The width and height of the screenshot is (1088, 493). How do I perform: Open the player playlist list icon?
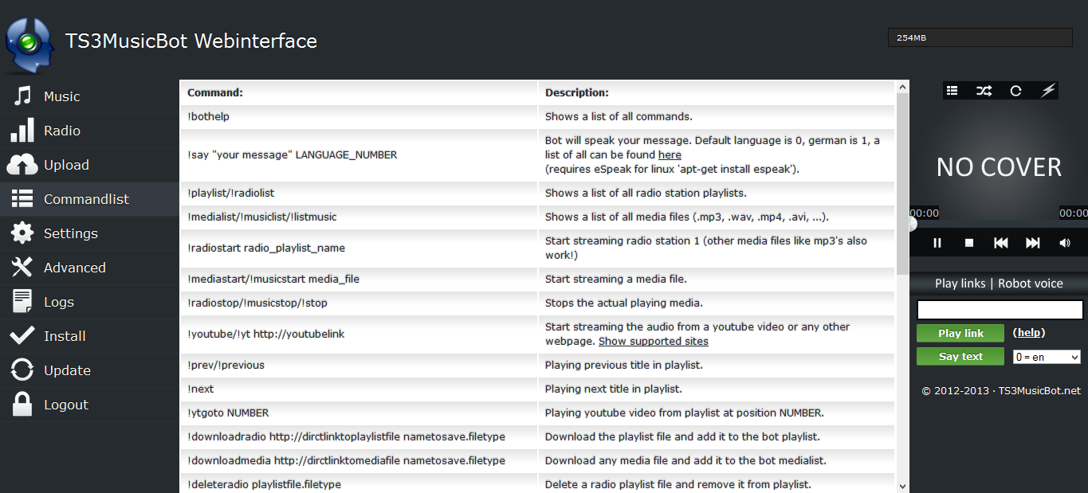pyautogui.click(x=952, y=91)
